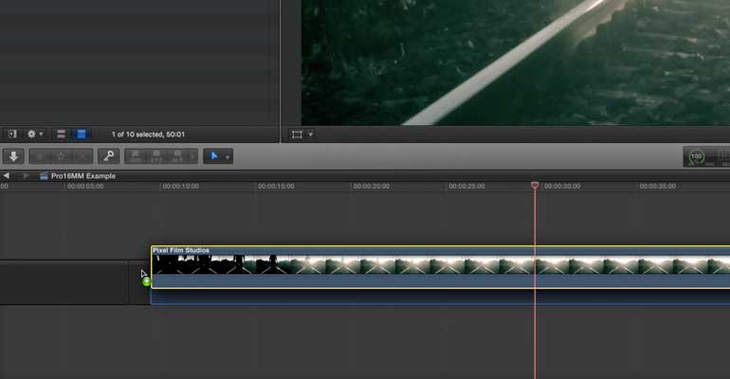The width and height of the screenshot is (730, 379).
Task: Open the tool selector dropdown arrow
Action: (x=228, y=157)
